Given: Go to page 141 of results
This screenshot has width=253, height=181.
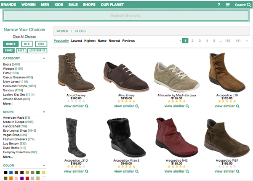Looking at the screenshot, I should pyautogui.click(x=238, y=41).
